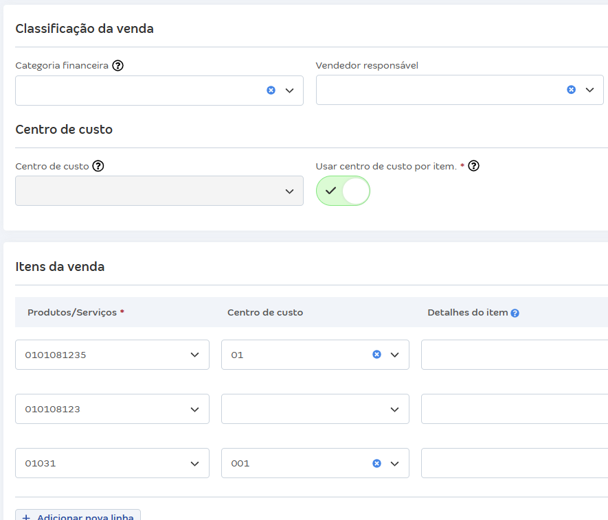
Task: Clear centro de custo 01 from first item row
Action: tap(376, 354)
